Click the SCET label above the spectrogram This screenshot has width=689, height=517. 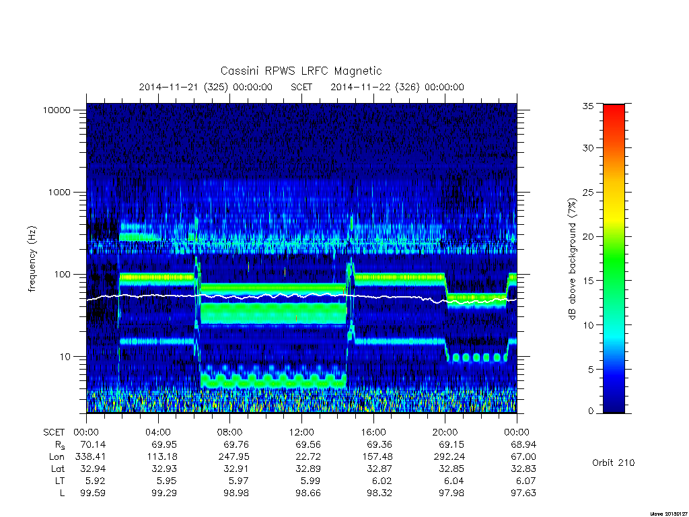pos(301,87)
